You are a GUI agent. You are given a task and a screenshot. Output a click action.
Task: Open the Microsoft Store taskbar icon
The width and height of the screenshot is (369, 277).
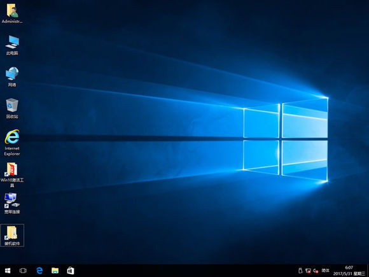pyautogui.click(x=71, y=271)
